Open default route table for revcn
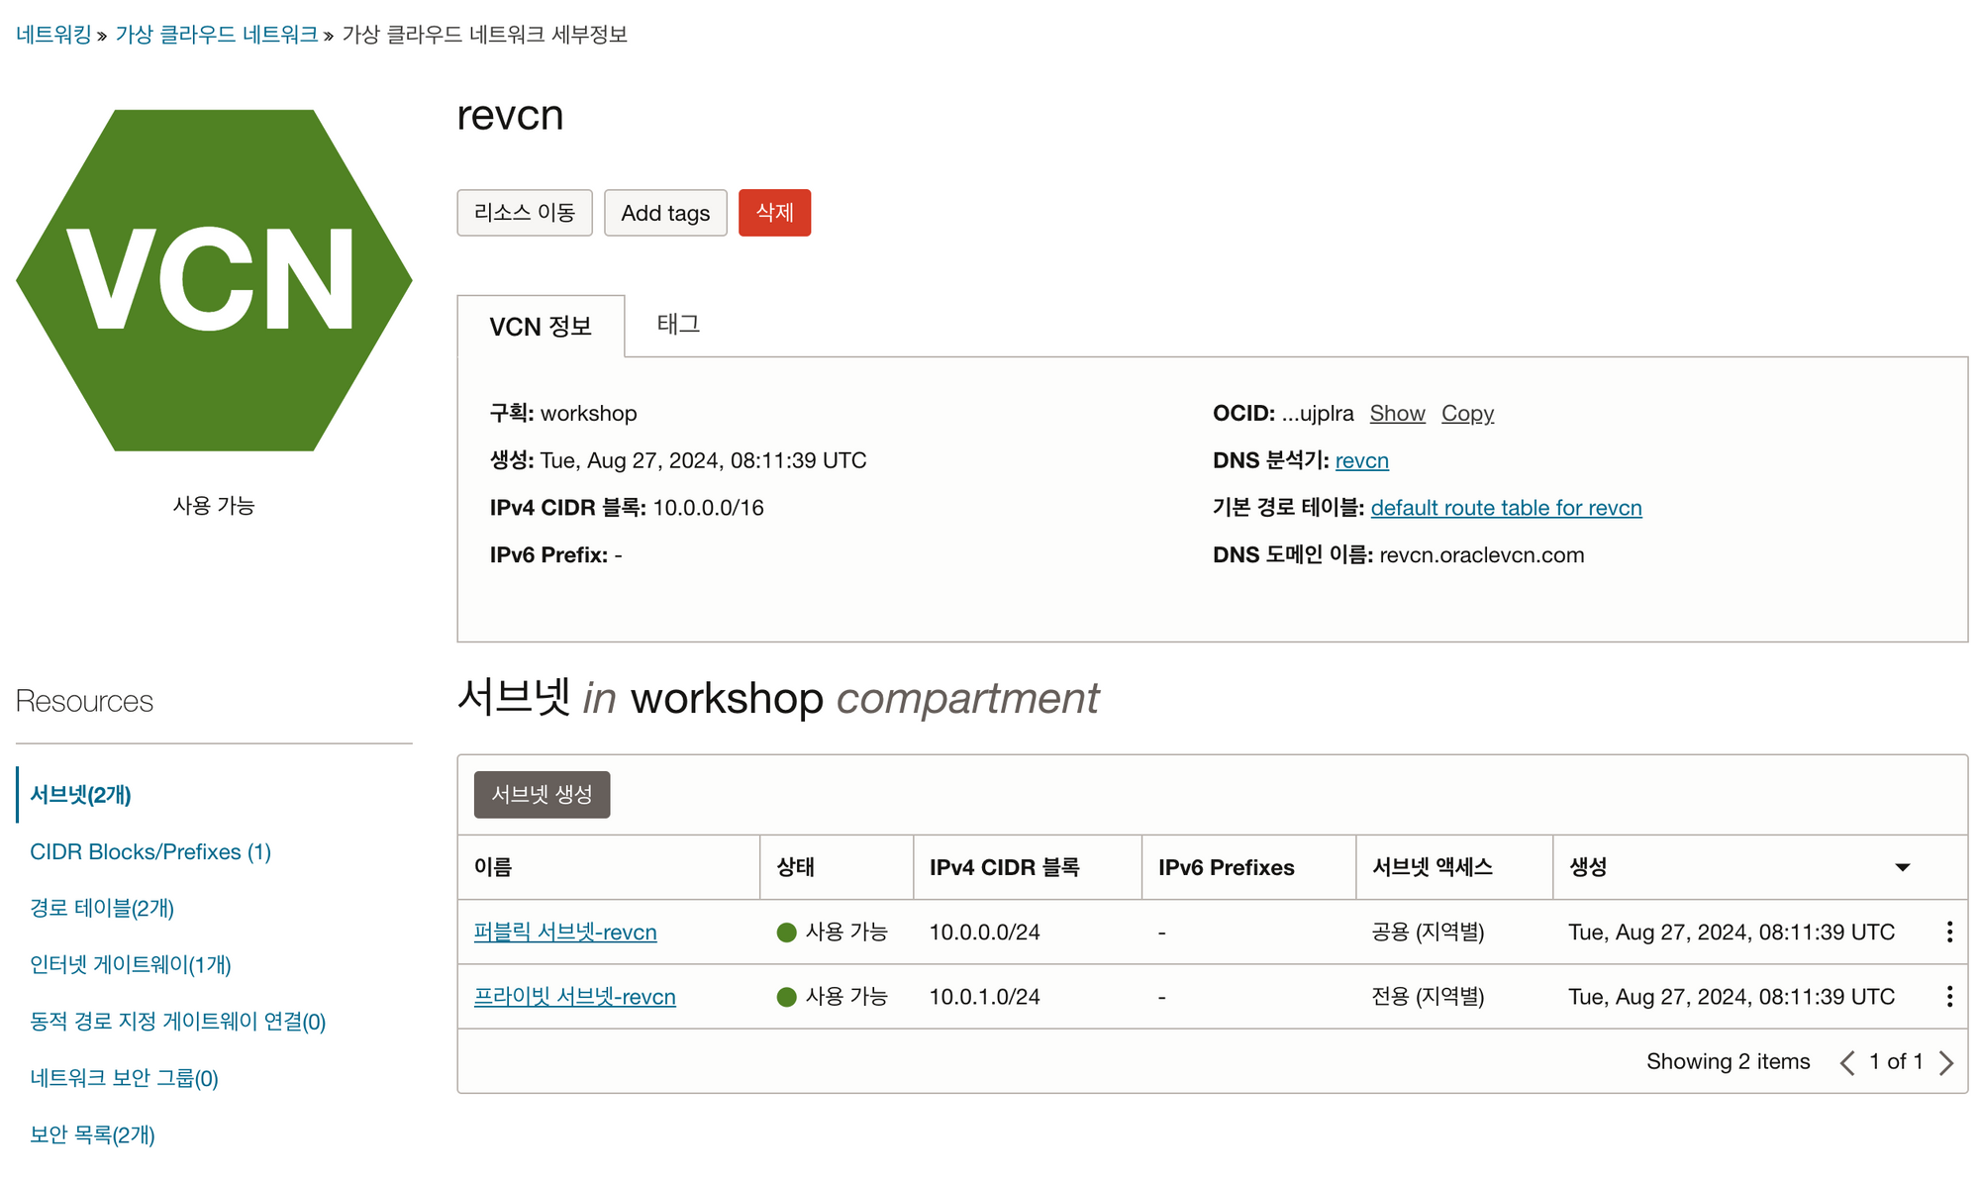Viewport: 1980px width, 1180px height. (1506, 508)
